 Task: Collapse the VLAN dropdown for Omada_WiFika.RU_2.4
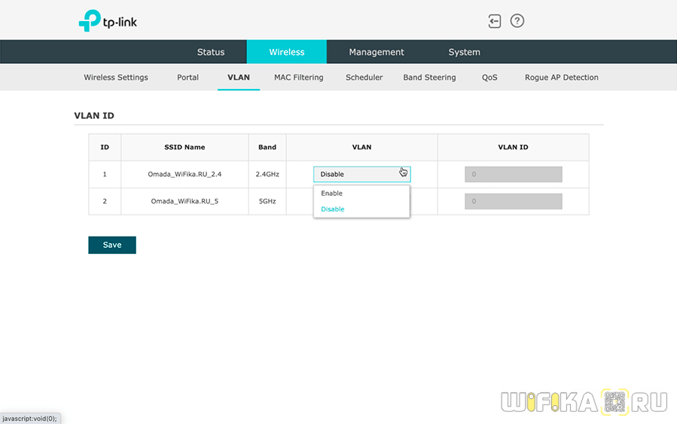pyautogui.click(x=361, y=174)
